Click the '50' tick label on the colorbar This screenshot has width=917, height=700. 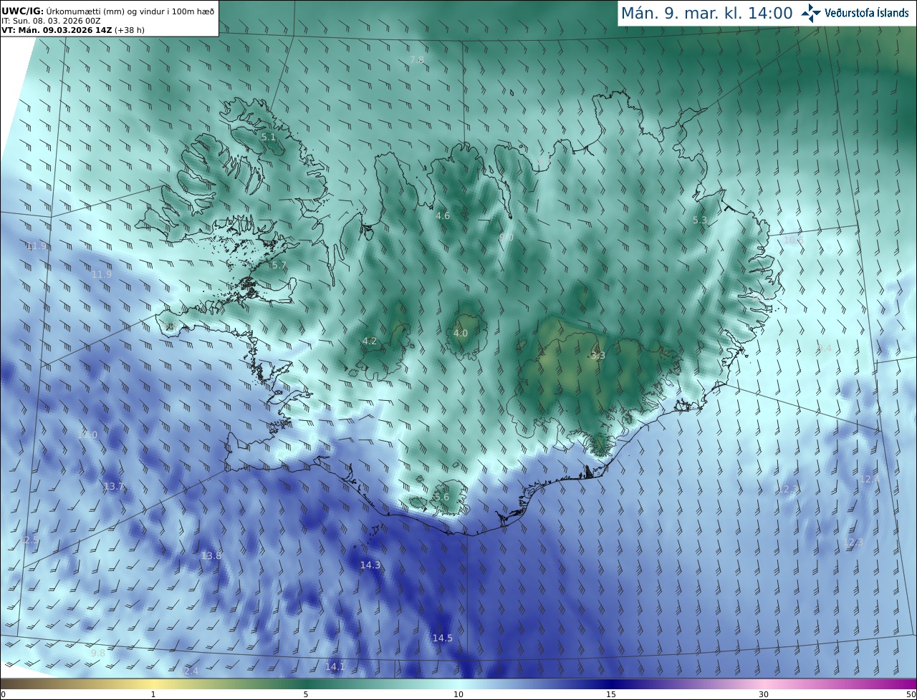pos(911,694)
